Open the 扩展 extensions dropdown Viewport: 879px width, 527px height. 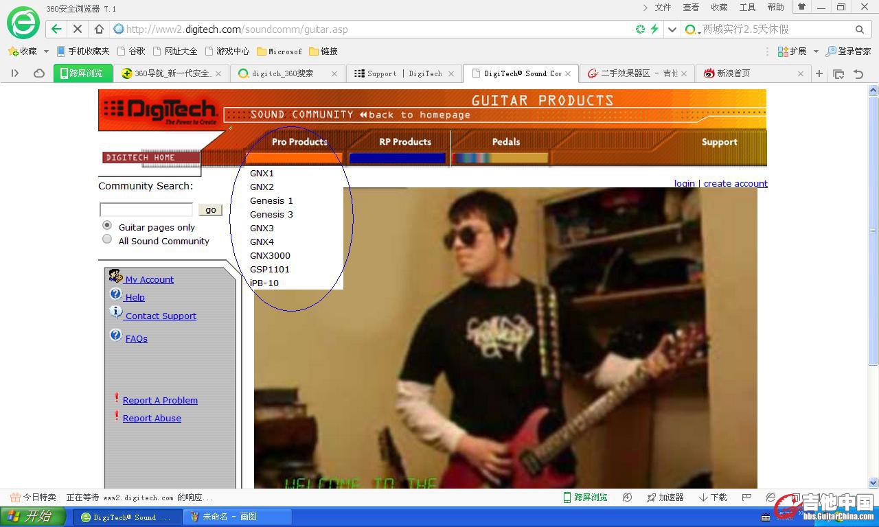click(816, 51)
